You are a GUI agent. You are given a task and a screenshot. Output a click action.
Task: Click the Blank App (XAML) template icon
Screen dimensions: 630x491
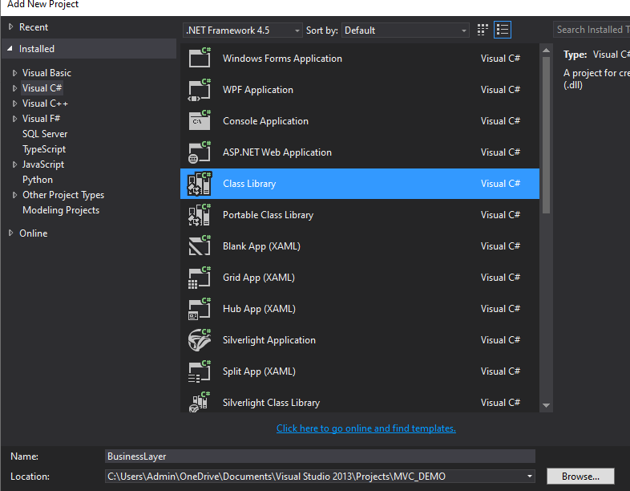(x=200, y=246)
